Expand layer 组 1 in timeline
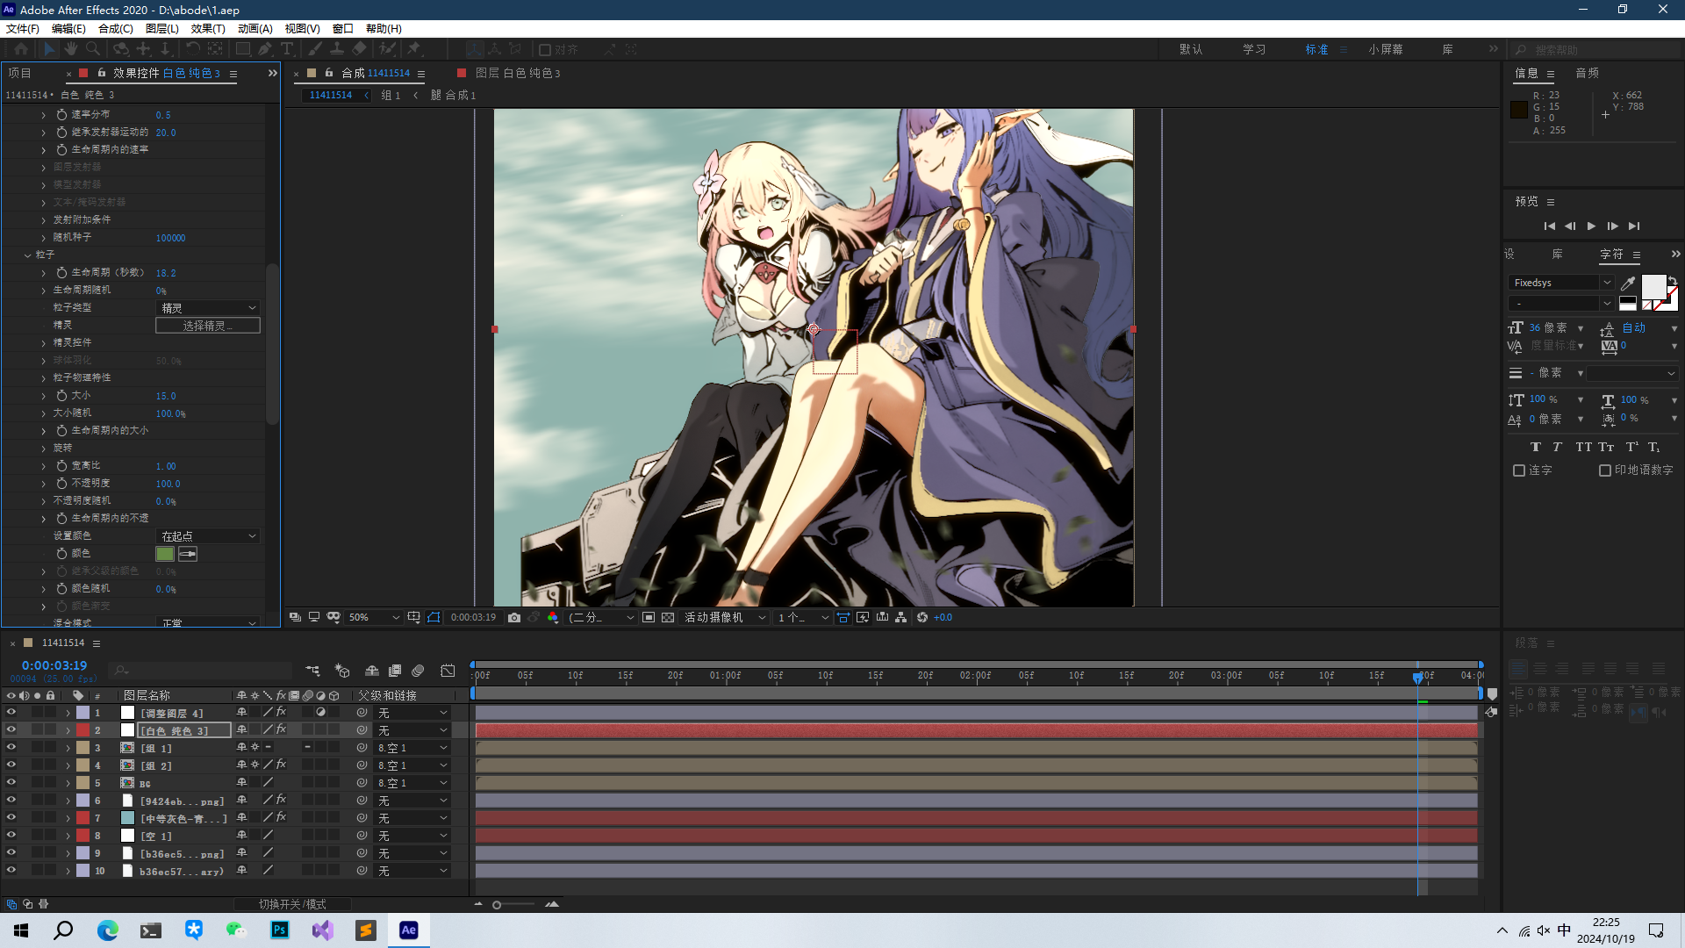This screenshot has width=1685, height=948. [x=68, y=748]
